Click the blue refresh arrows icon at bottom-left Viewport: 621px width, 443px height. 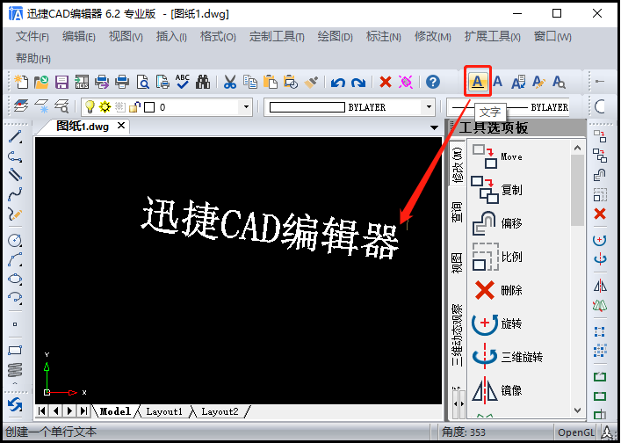(x=15, y=404)
